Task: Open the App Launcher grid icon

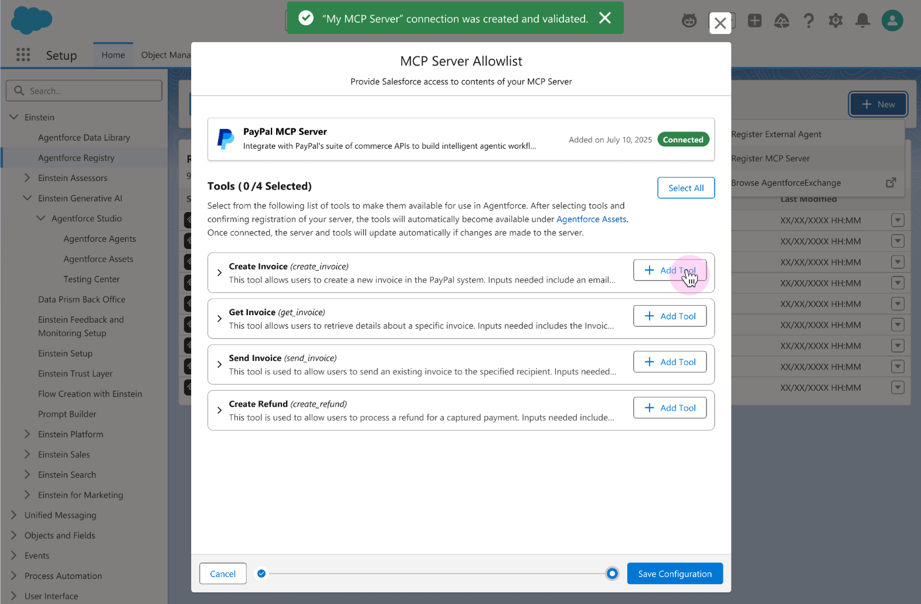Action: pos(23,55)
